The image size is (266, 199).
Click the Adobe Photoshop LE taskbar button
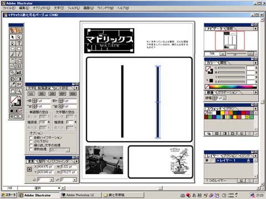tap(81, 195)
